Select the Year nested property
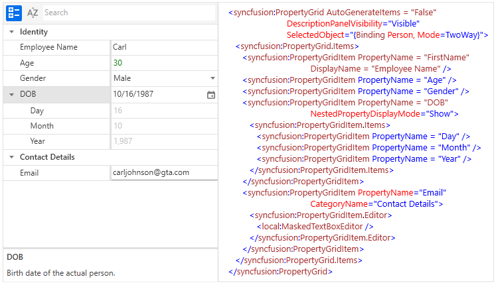 38,141
